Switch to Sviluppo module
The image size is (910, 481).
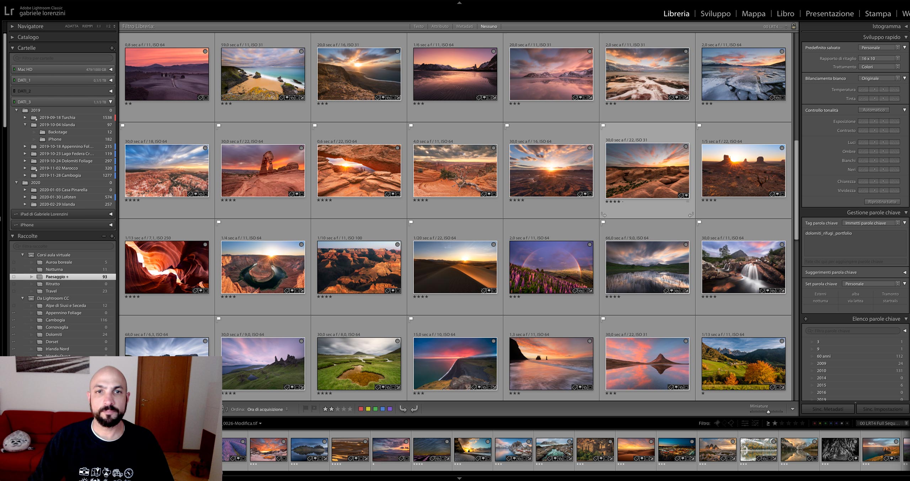(715, 14)
